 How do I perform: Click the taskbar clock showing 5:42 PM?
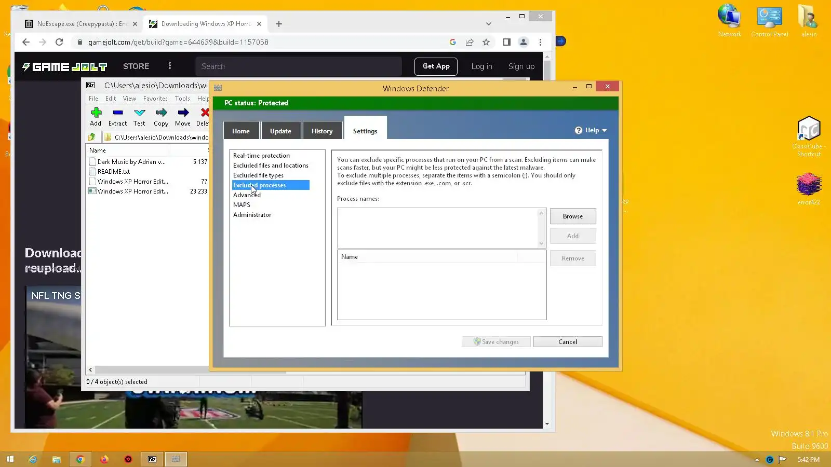[809, 460]
